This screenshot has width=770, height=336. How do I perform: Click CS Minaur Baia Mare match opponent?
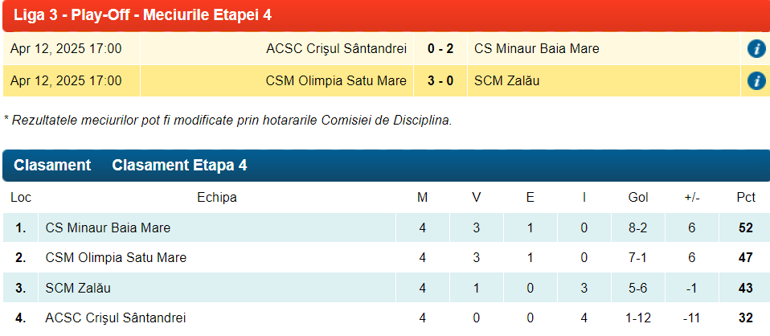536,49
